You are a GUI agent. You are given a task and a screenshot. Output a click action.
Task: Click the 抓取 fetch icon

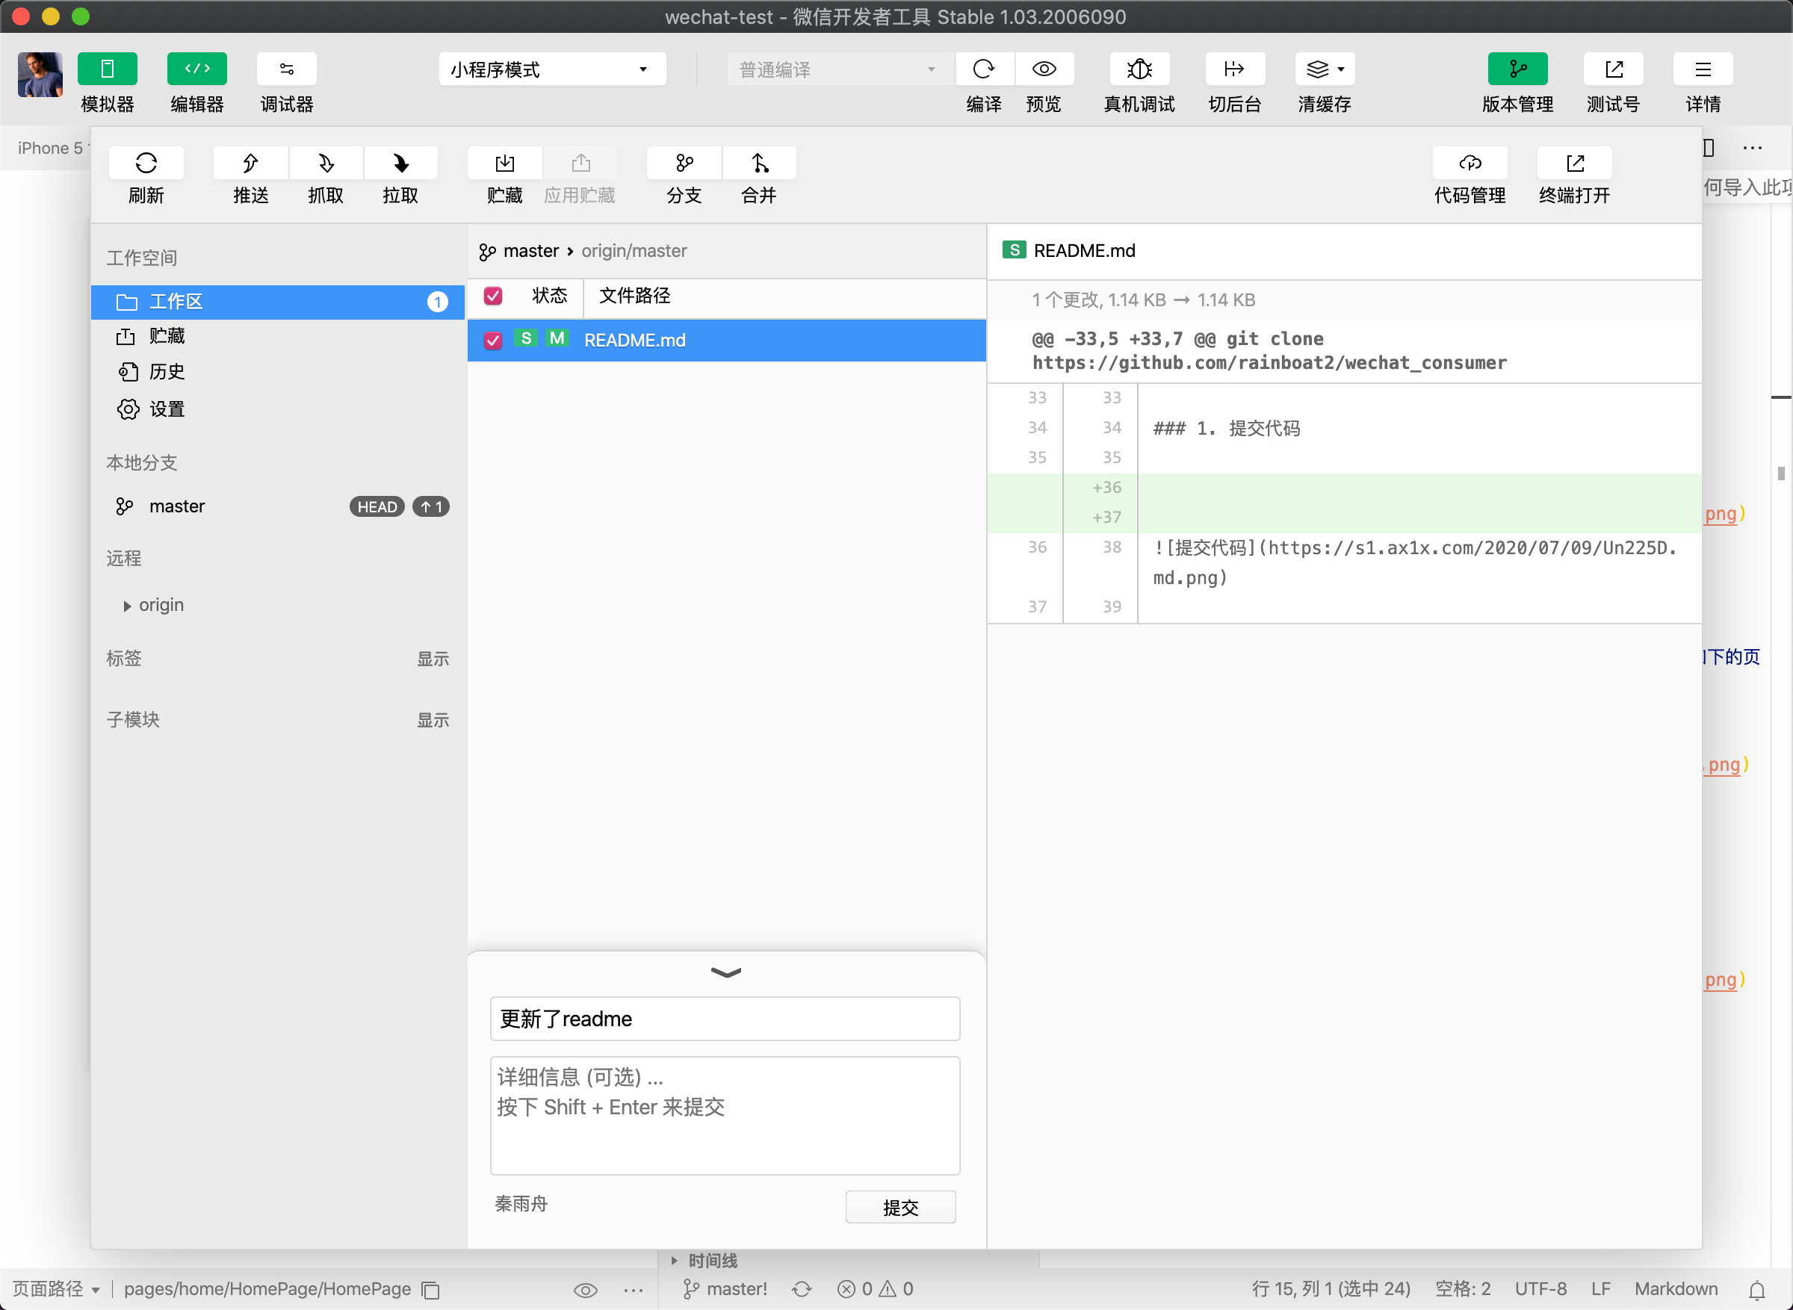point(326,164)
